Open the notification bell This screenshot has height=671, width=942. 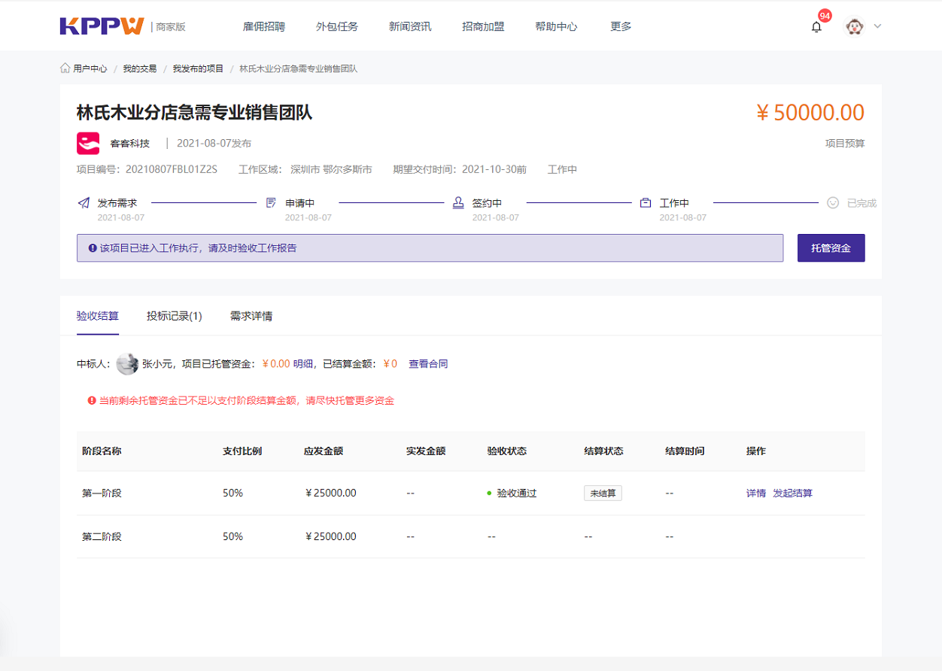tap(816, 27)
